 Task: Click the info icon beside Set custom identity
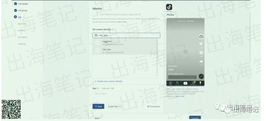pyautogui.click(x=112, y=30)
